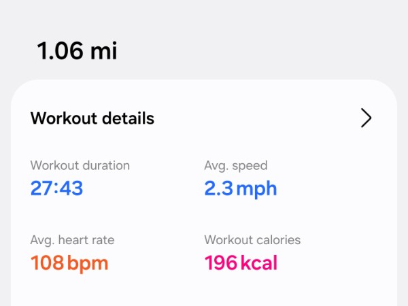
Task: Click the bpm unit text
Action: 88,263
